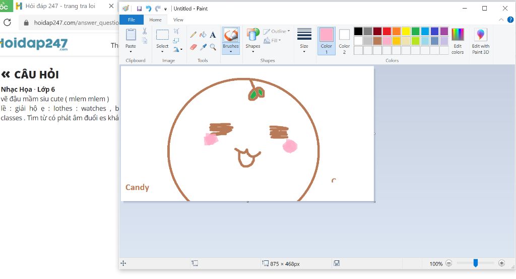This screenshot has width=516, height=279.
Task: Click the Shapes gallery icon
Action: coord(253,35)
